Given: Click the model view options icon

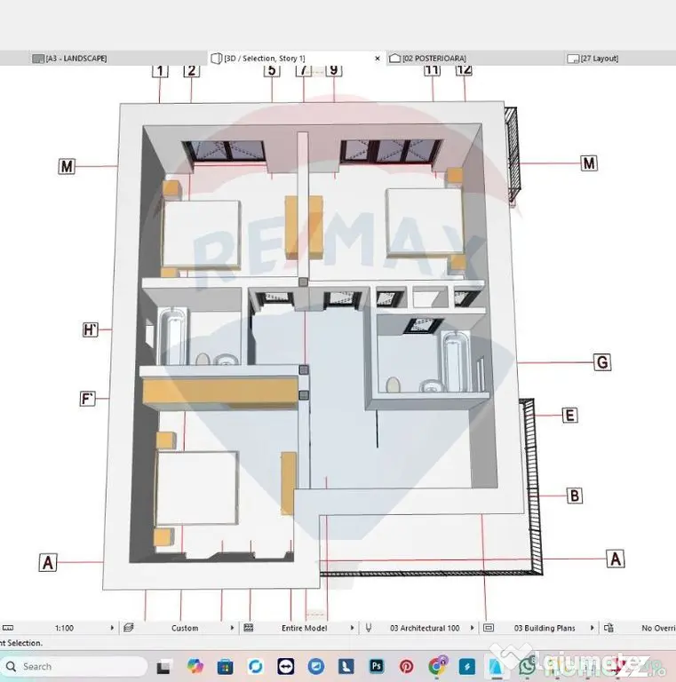Looking at the screenshot, I should pyautogui.click(x=489, y=628).
